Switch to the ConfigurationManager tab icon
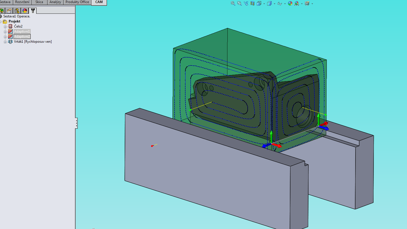This screenshot has width=407, height=229. 17,11
